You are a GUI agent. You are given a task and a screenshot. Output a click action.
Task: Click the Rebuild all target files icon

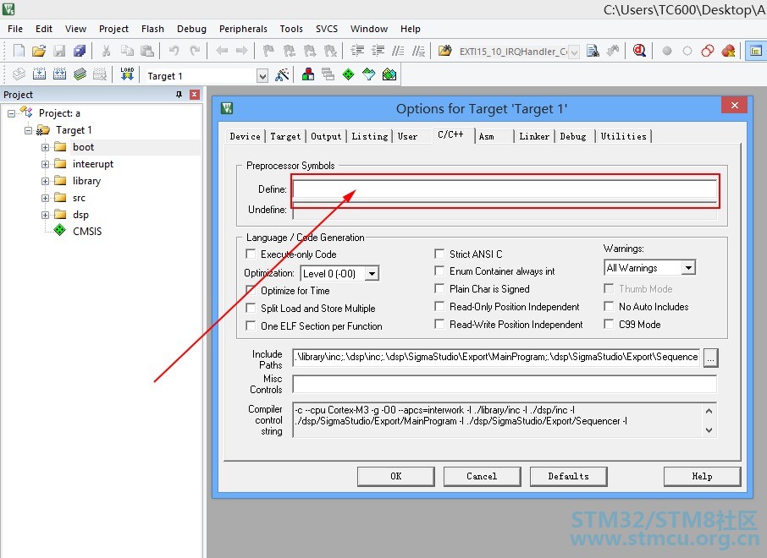click(x=59, y=74)
